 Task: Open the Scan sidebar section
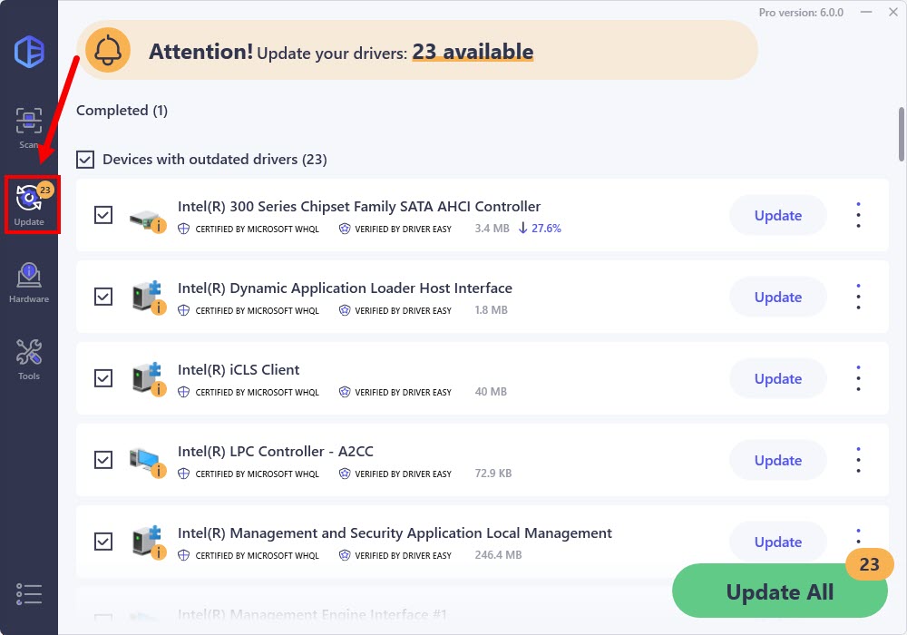29,127
